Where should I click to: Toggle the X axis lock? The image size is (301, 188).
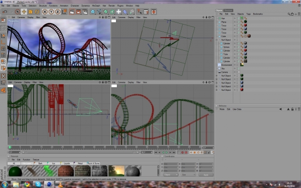[45, 12]
